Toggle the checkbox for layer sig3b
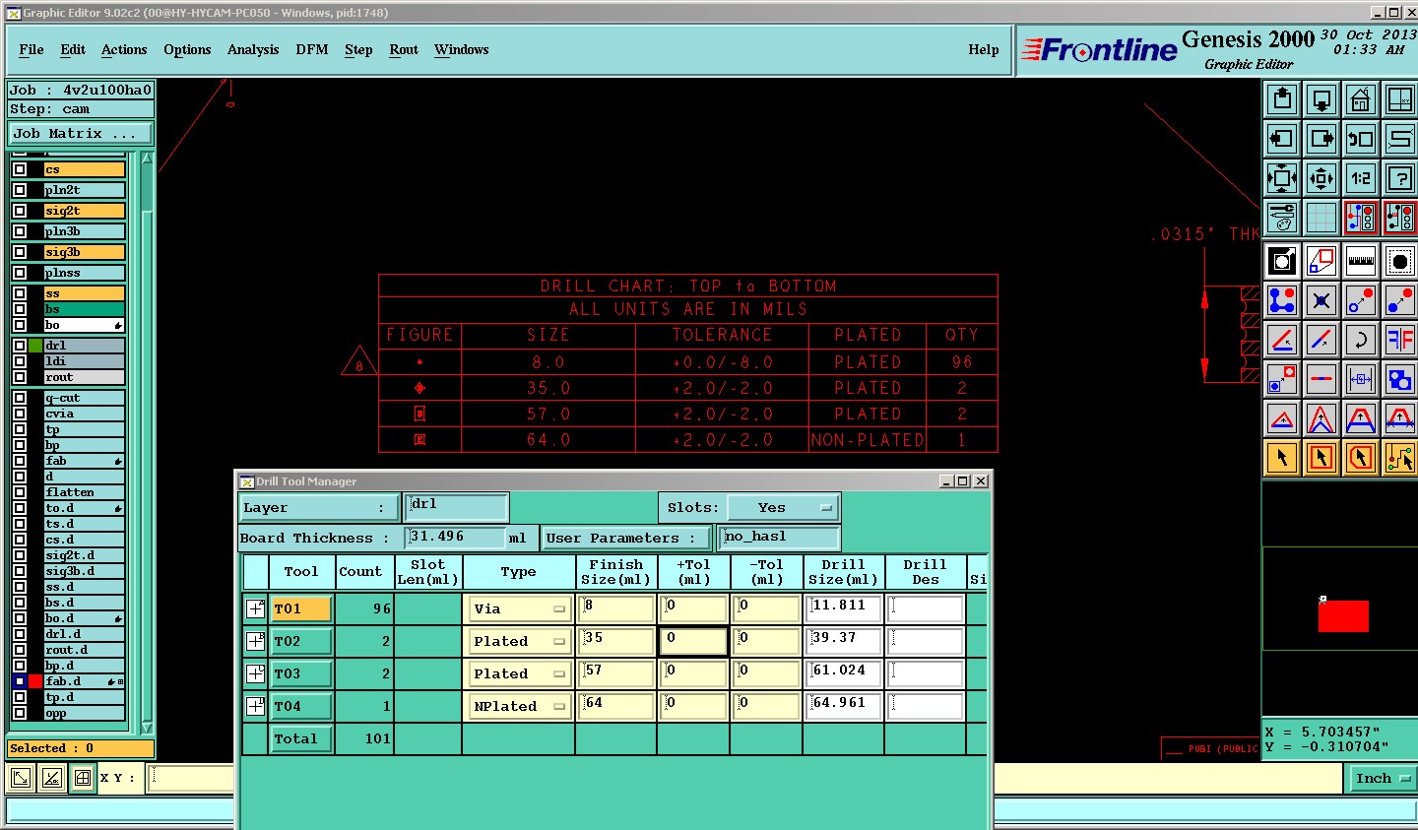The height and width of the screenshot is (830, 1418). point(19,252)
